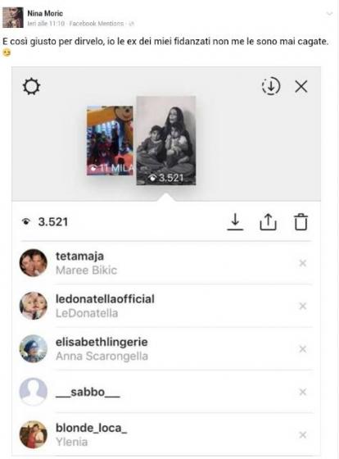Viewport: 339px width, 459px height.
Task: Open Nina Moric's profile name link
Action: [x=45, y=13]
